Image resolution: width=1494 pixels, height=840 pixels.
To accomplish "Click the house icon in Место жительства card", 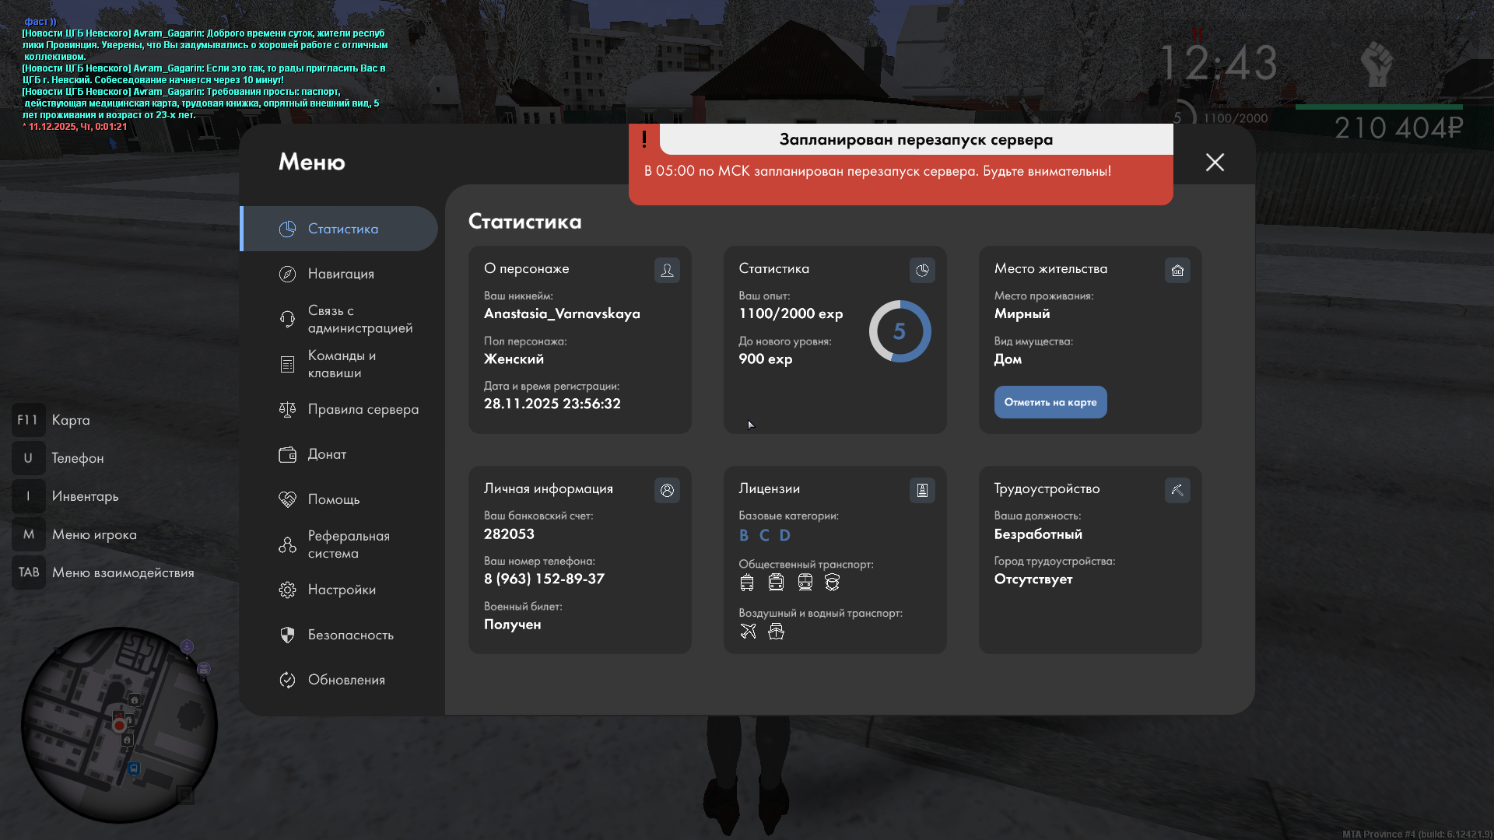I will [x=1177, y=270].
